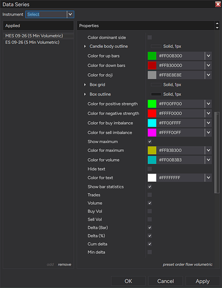Enable the Hide text checkbox
The image size is (222, 288).
[149, 169]
